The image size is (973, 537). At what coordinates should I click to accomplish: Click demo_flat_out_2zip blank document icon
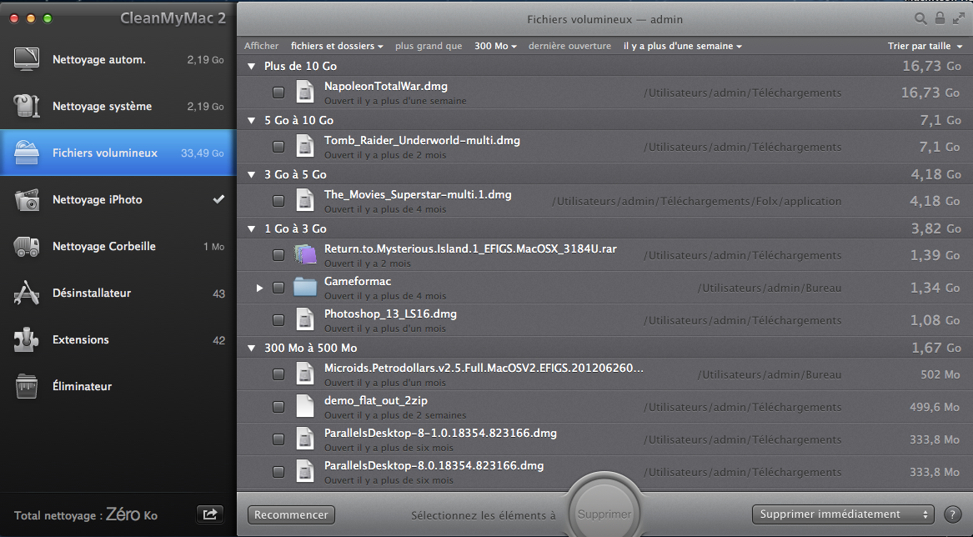[304, 407]
